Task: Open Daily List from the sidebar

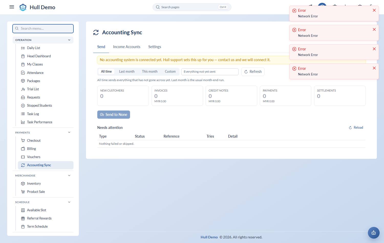Action: 46,48
